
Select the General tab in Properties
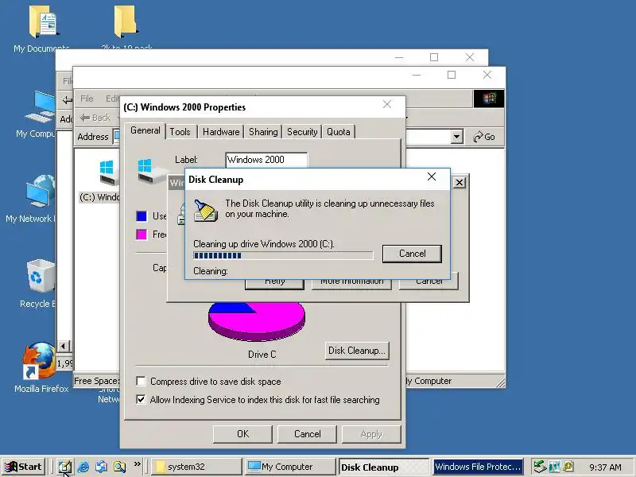[145, 130]
